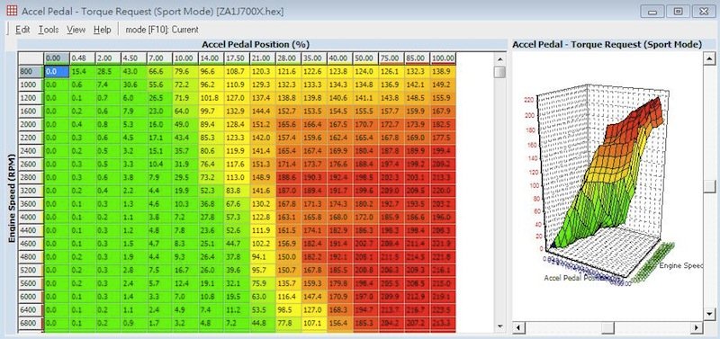Select cell with value 44.8
Viewport: 720px width, 339px height.
tap(262, 324)
